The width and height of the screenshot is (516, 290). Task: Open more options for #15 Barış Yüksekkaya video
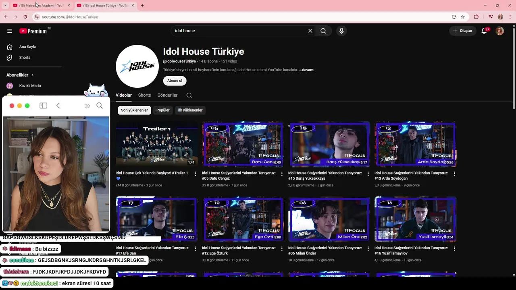point(368,174)
